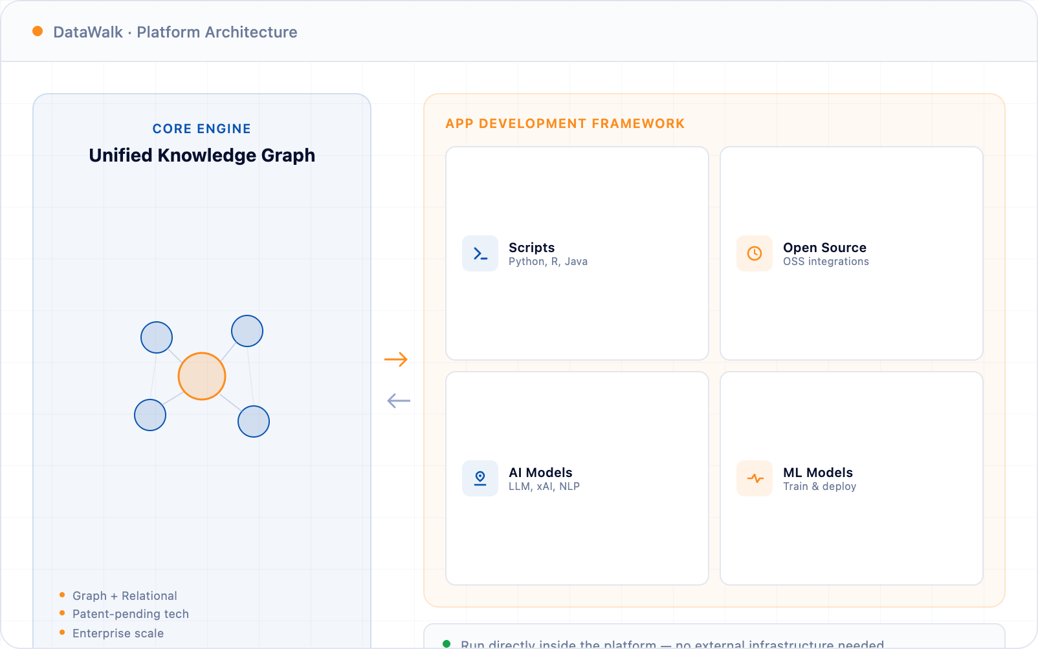Click the orange center node of the graph

coord(202,376)
